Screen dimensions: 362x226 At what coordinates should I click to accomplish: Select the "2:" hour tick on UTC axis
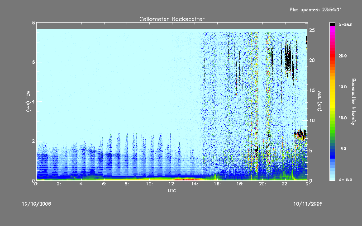coord(59,184)
